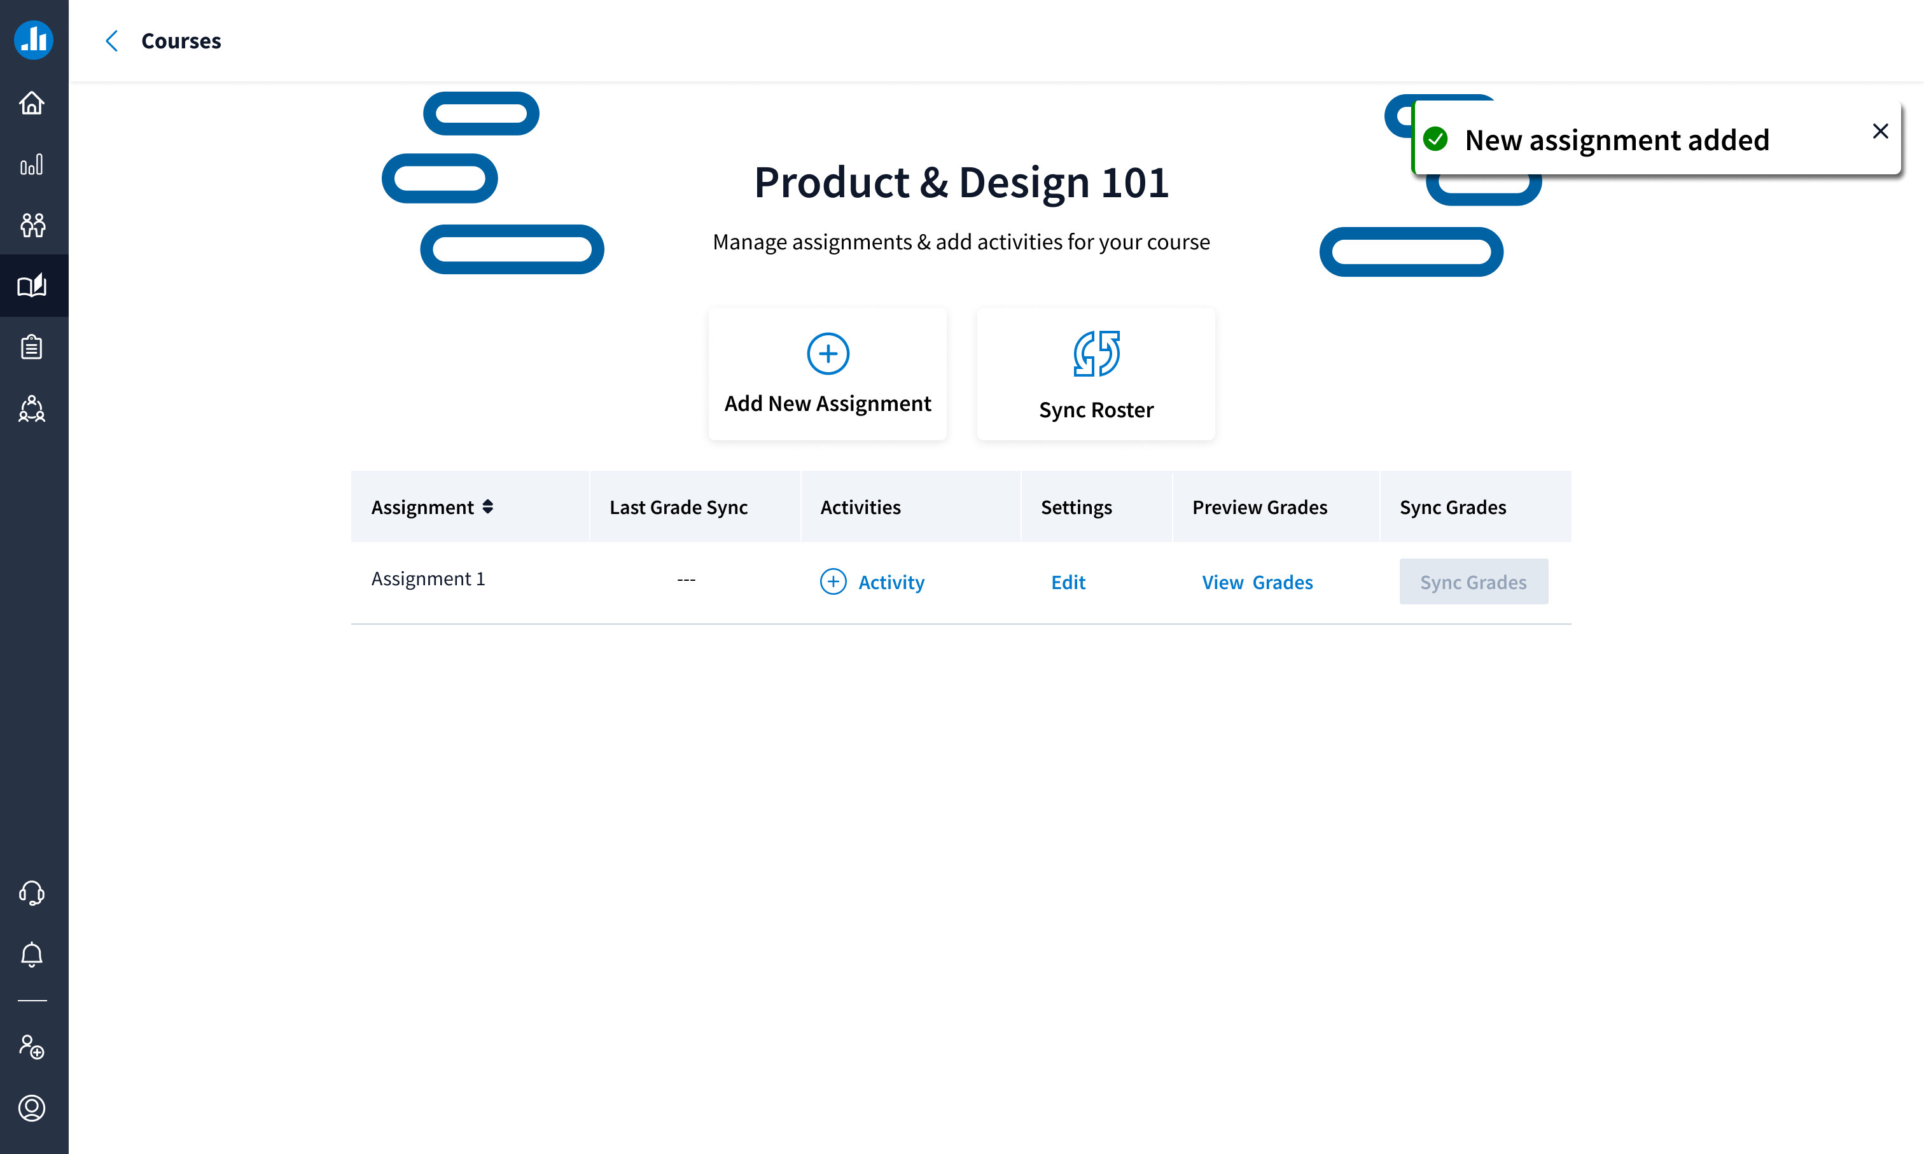Open the clipboard assignments icon
This screenshot has height=1154, width=1924.
click(32, 347)
